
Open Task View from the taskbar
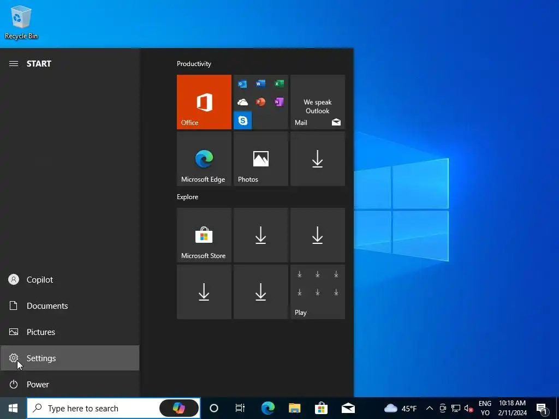240,408
